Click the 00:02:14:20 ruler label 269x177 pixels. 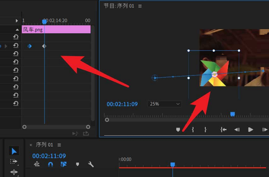pyautogui.click(x=55, y=21)
